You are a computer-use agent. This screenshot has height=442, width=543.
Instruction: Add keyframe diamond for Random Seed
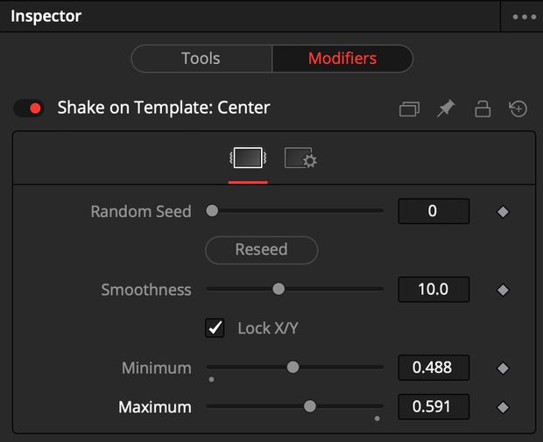pos(503,212)
